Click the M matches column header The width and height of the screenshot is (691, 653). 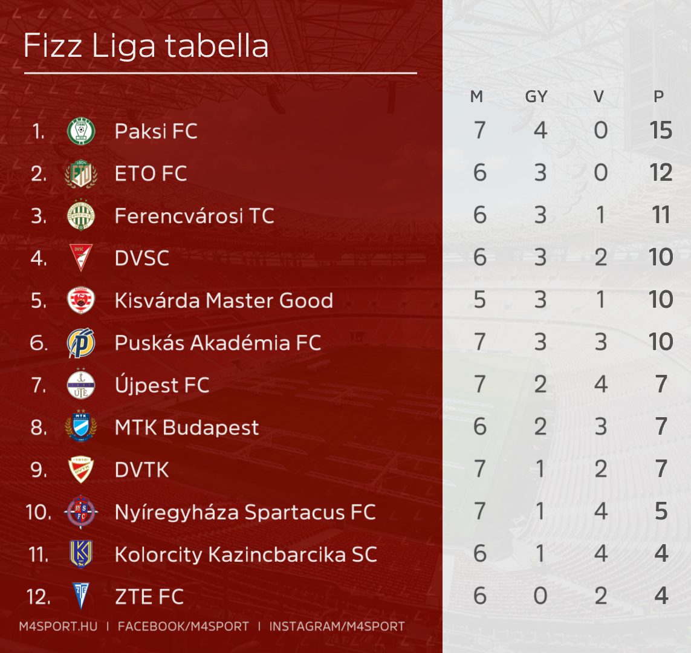477,97
